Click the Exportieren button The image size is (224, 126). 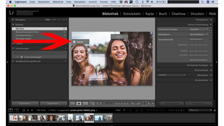click(53, 103)
